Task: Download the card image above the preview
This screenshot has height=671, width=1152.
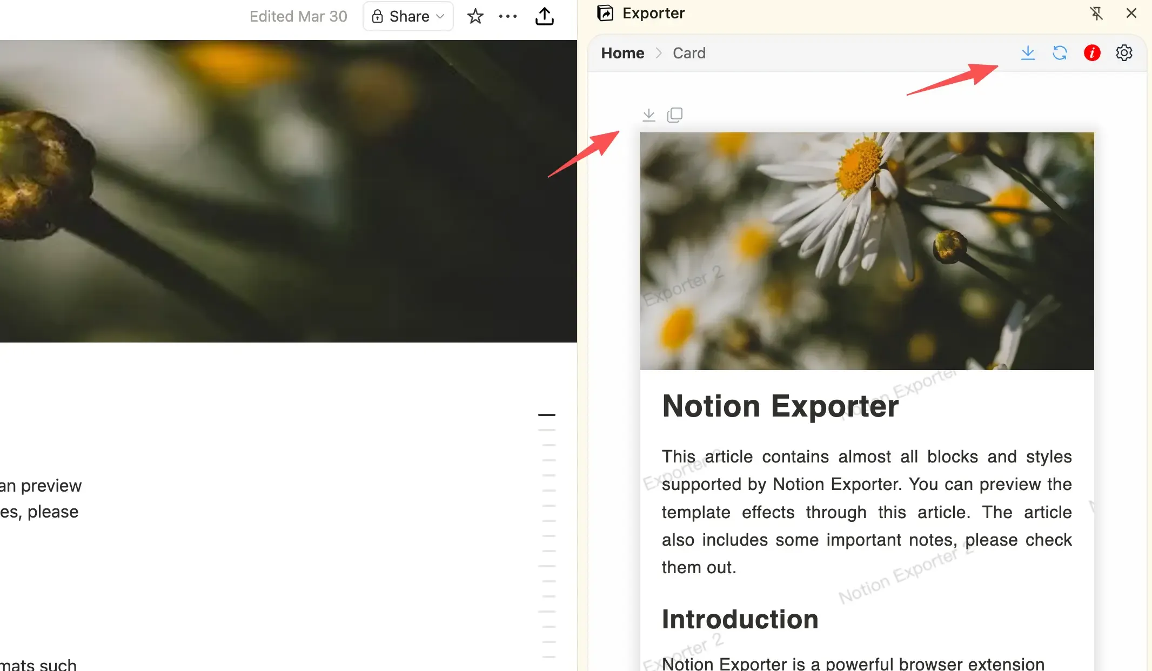Action: pos(649,115)
